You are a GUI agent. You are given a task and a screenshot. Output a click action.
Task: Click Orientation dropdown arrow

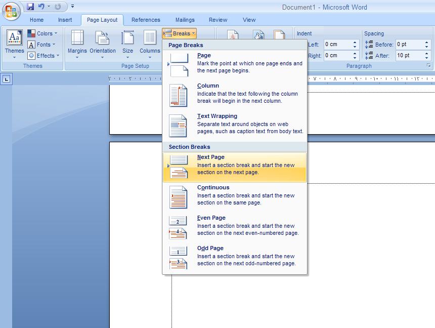click(102, 58)
